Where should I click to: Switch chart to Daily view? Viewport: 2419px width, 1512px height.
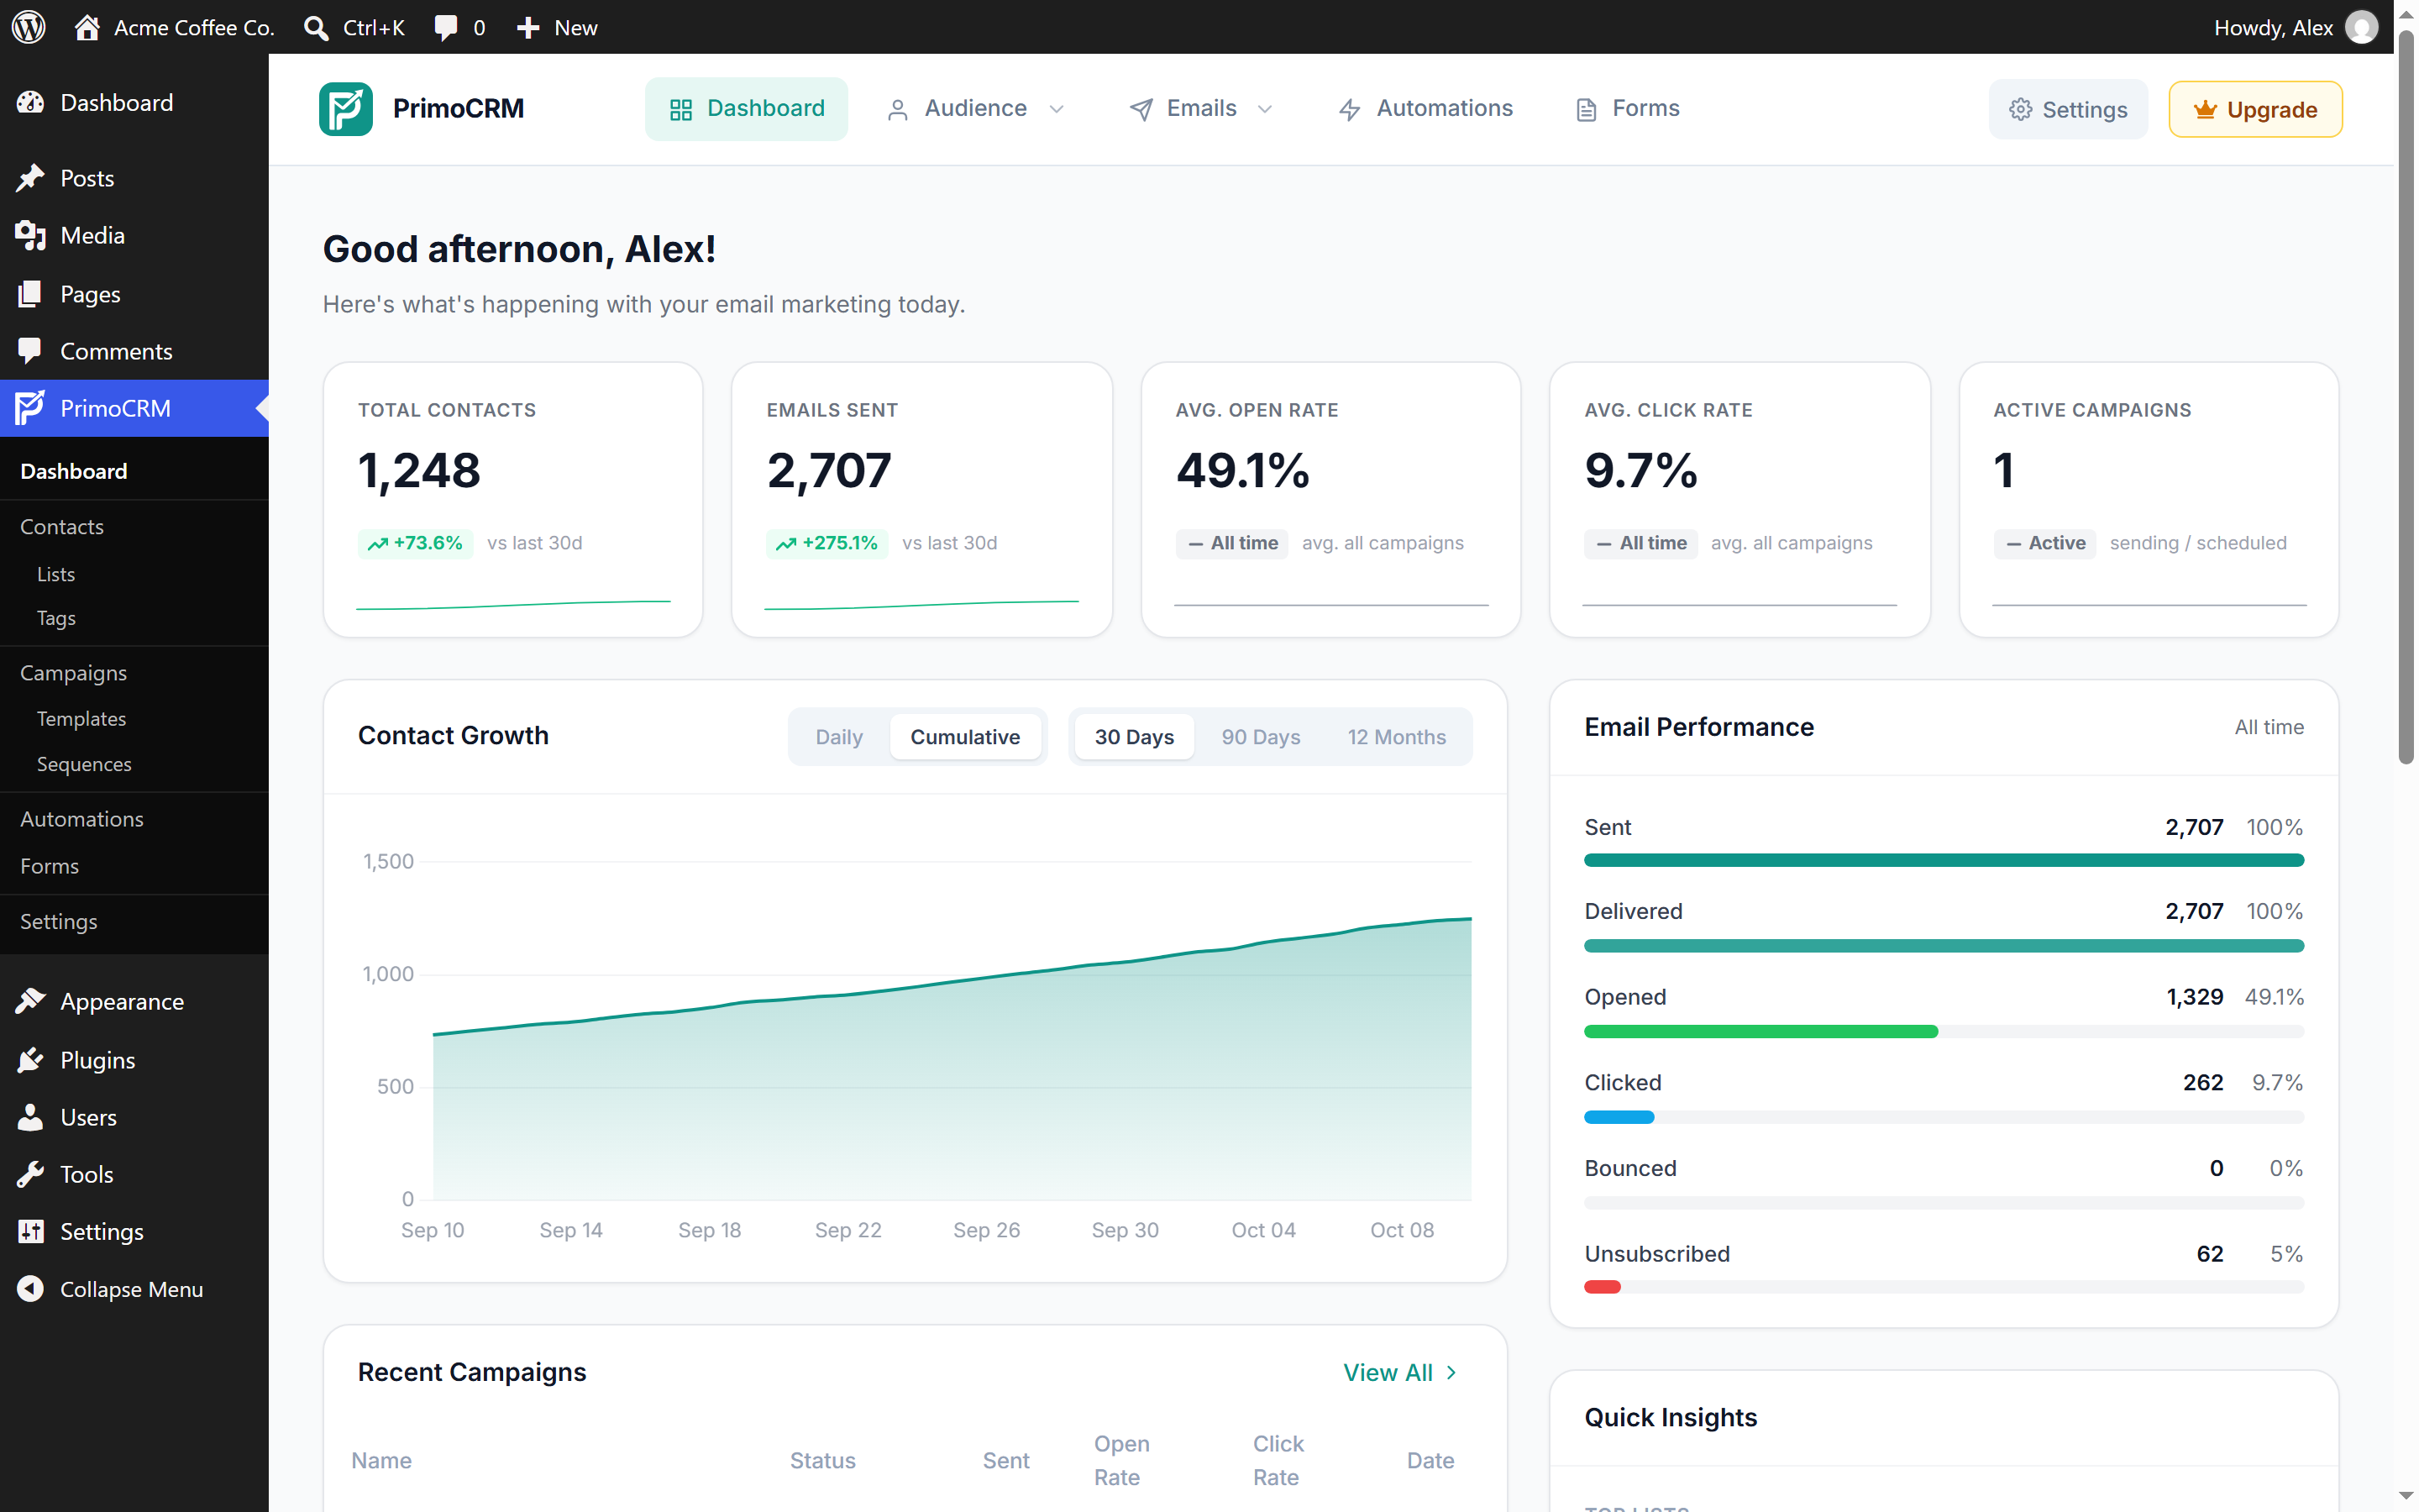pyautogui.click(x=838, y=737)
